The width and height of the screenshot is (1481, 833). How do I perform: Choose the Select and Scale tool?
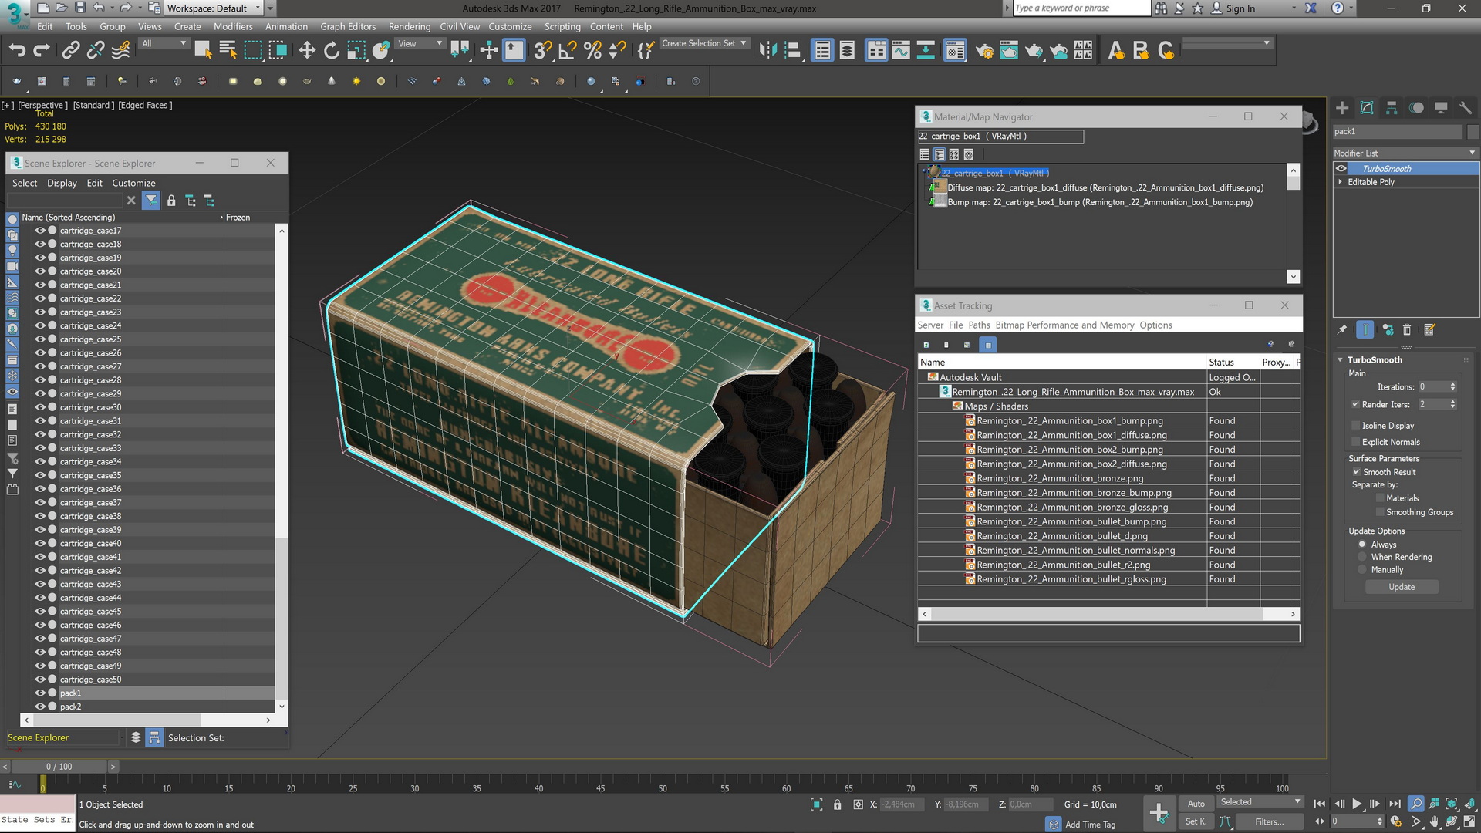click(356, 51)
